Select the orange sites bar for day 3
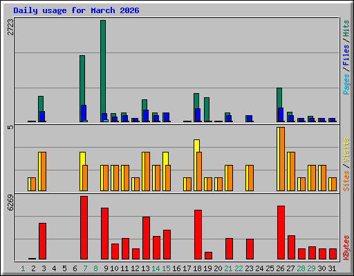 pyautogui.click(x=44, y=171)
